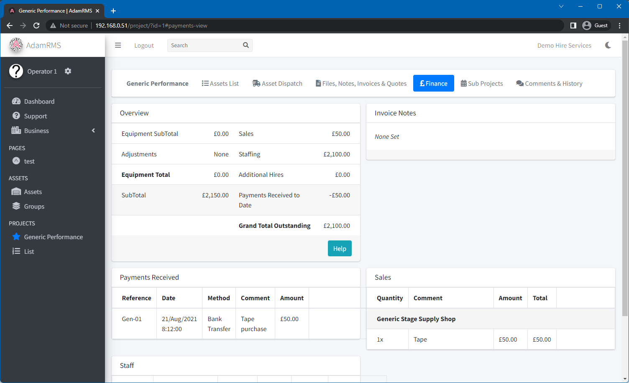
Task: Open Chrome's three-dot customize menu
Action: coord(620,26)
